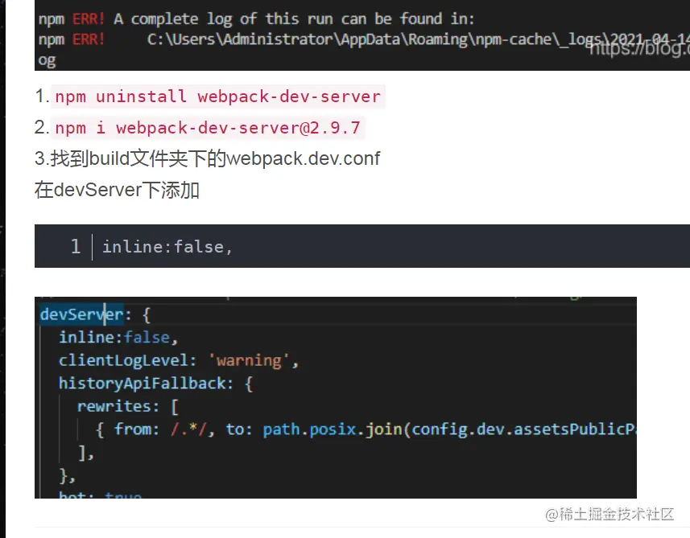
Task: Click the 'npm ERR! A complete log' terminal image
Action: point(362,35)
